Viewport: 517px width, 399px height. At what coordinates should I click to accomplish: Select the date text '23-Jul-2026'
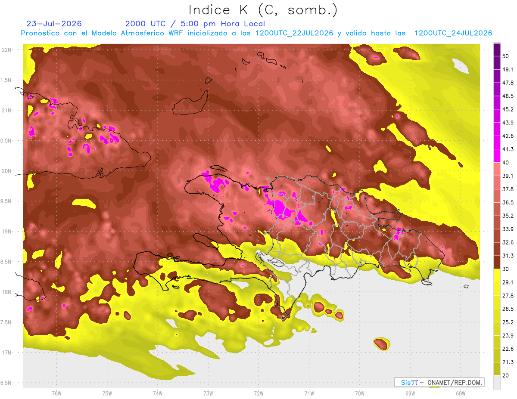click(54, 24)
